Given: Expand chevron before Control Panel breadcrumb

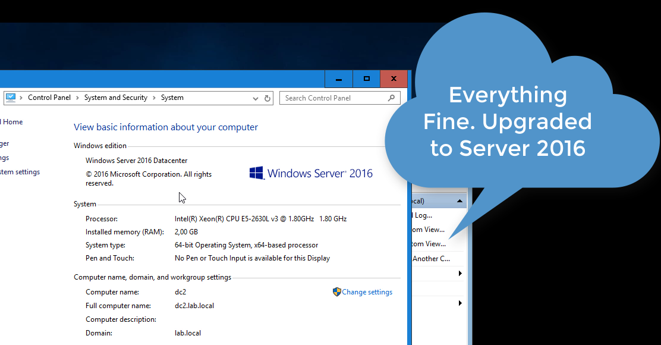Looking at the screenshot, I should click(21, 98).
